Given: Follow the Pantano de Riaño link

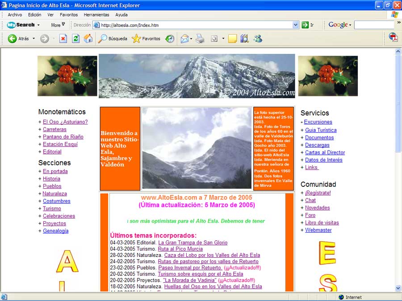Looking at the screenshot, I should (x=63, y=137).
